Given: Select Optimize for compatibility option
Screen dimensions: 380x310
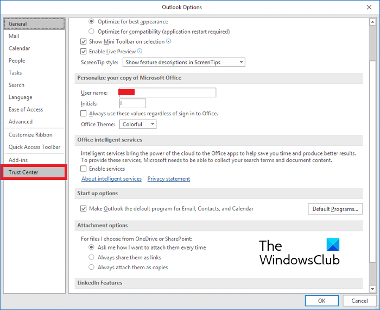Looking at the screenshot, I should tap(91, 32).
